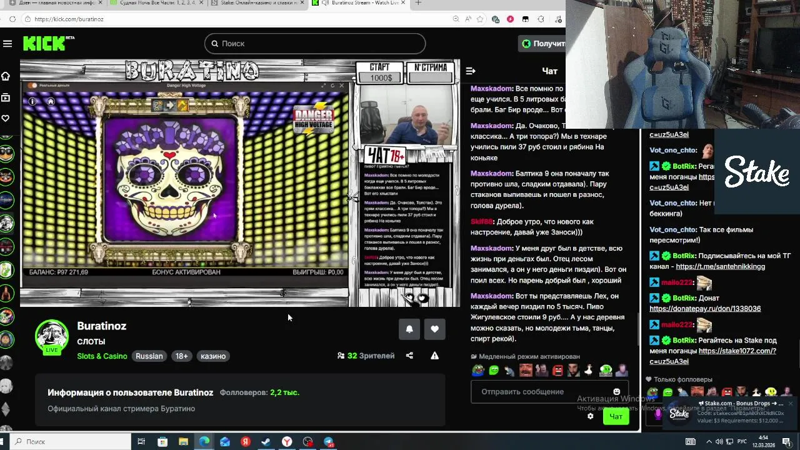The width and height of the screenshot is (800, 450).
Task: Click the kick.com/buratinoz address bar
Action: pyautogui.click(x=237, y=19)
